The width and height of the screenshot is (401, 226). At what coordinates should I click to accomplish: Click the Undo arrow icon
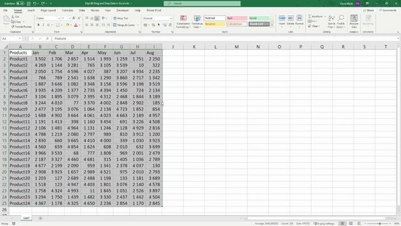pos(34,4)
